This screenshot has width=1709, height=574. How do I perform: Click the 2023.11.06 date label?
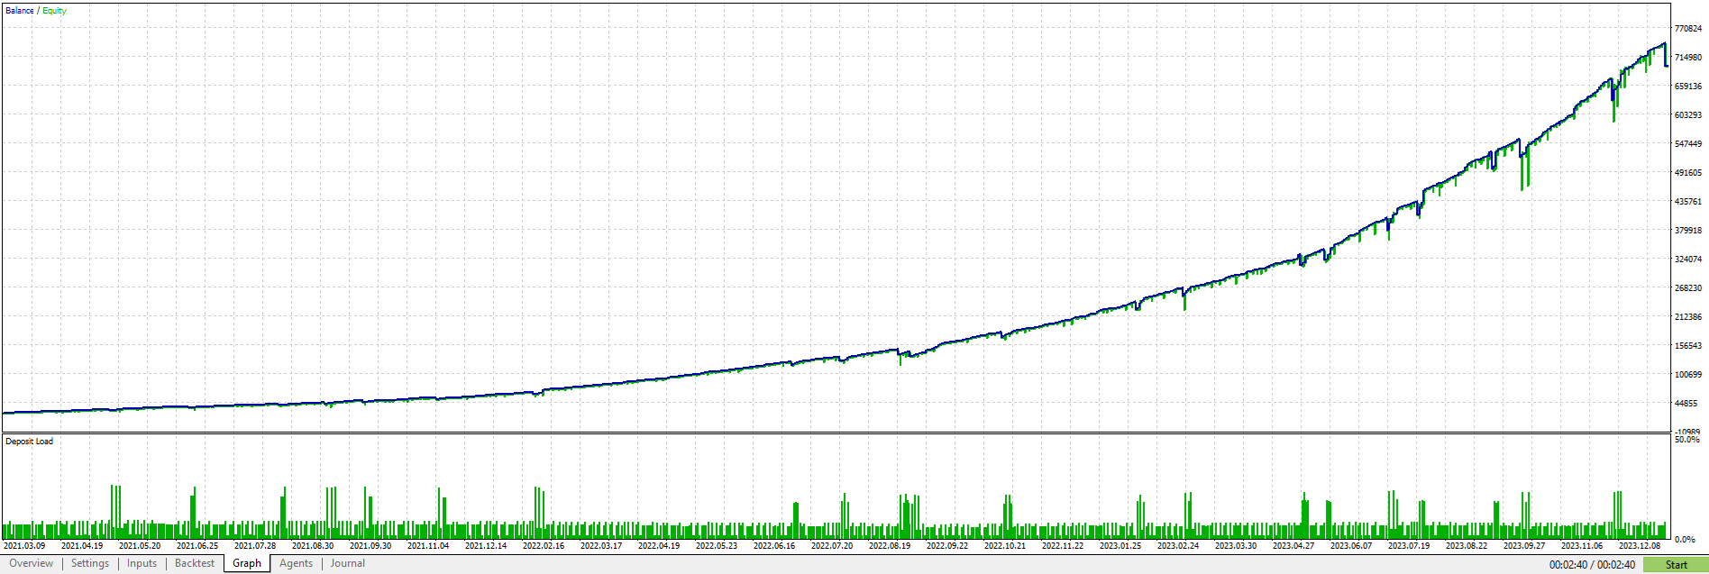1582,545
